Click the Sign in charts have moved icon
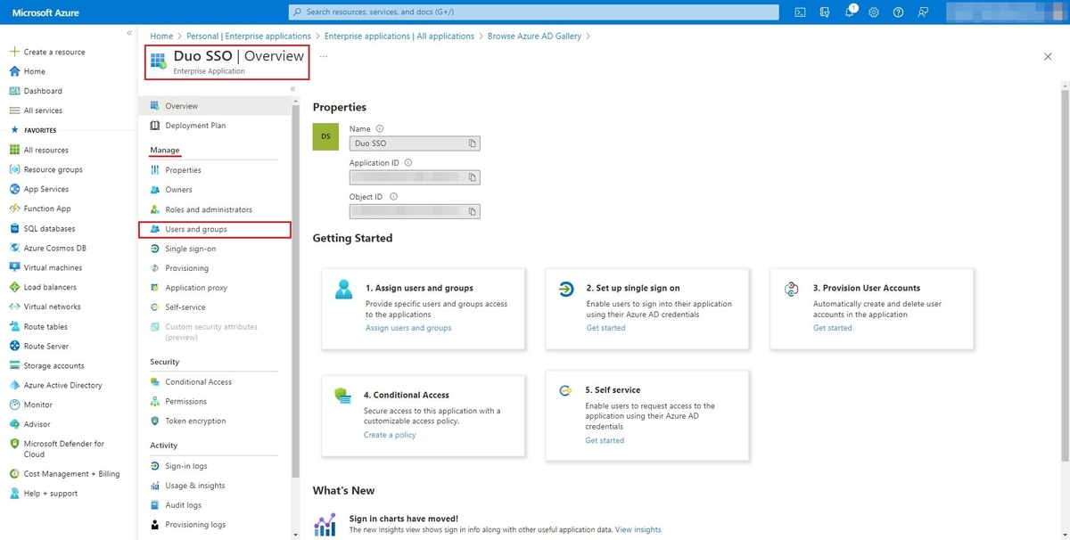This screenshot has height=540, width=1070. coord(325,524)
